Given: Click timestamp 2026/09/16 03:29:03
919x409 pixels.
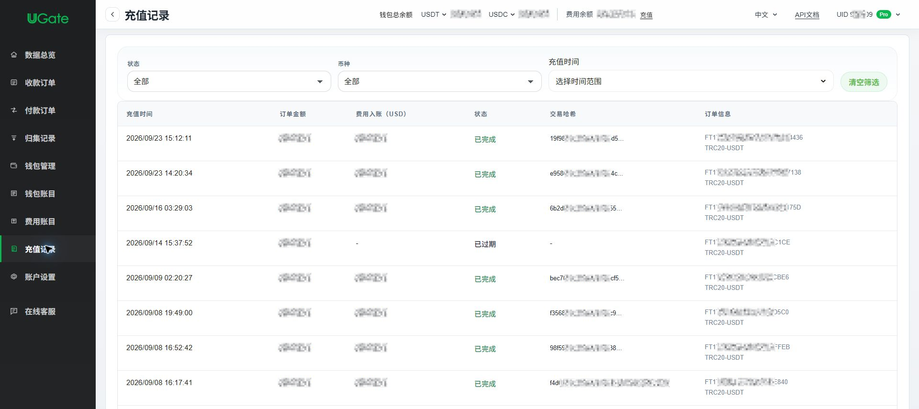Looking at the screenshot, I should pyautogui.click(x=159, y=208).
